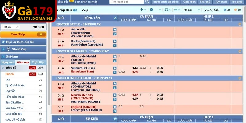Refresh Esoccer Battle league section

(x=240, y=24)
